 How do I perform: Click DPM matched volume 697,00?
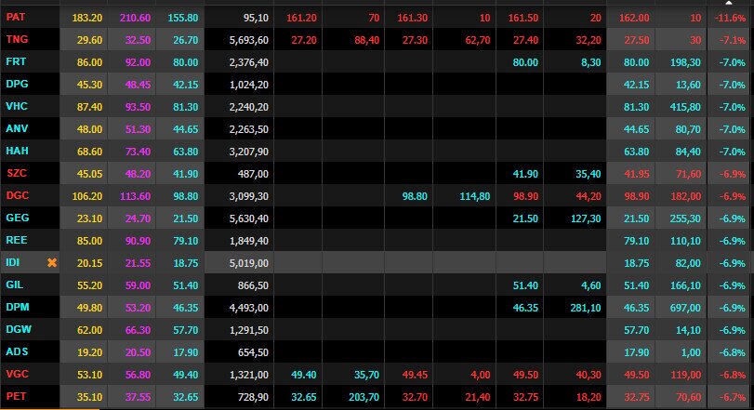(x=685, y=308)
